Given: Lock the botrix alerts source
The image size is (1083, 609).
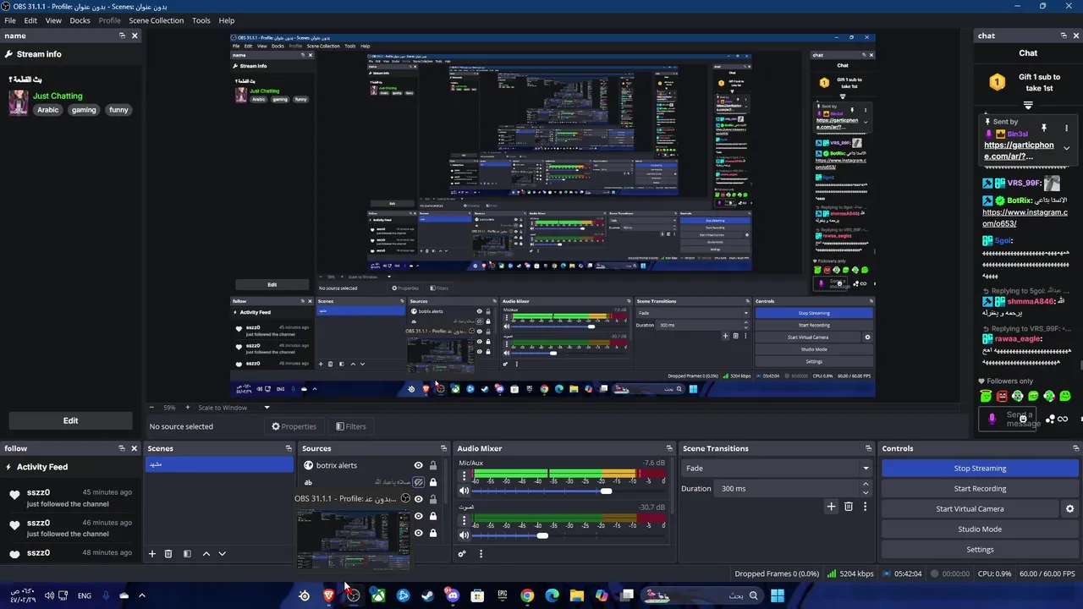Looking at the screenshot, I should pyautogui.click(x=433, y=465).
